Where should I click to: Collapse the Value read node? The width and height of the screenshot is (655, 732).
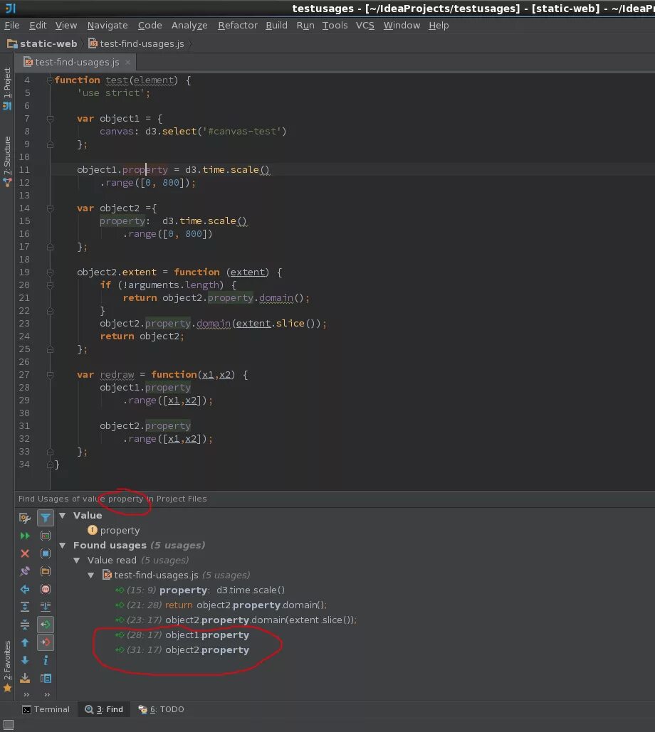coord(77,561)
